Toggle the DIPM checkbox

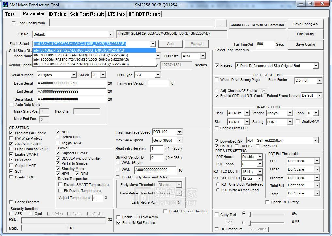[x=77, y=173]
